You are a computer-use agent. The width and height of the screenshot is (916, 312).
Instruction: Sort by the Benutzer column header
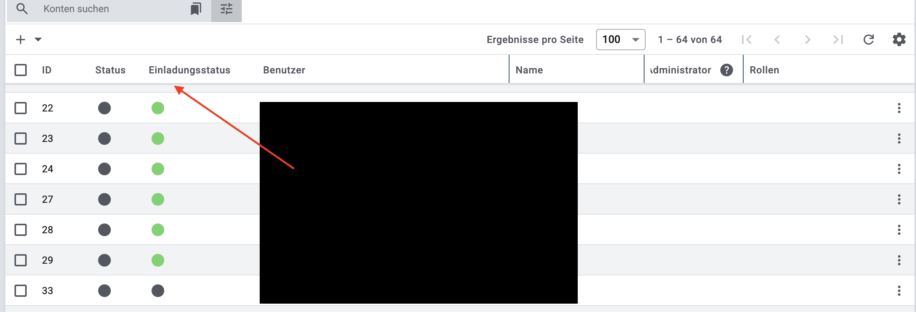pyautogui.click(x=284, y=70)
